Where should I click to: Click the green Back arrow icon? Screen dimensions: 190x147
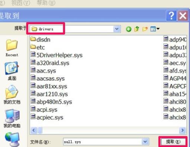tap(129, 29)
